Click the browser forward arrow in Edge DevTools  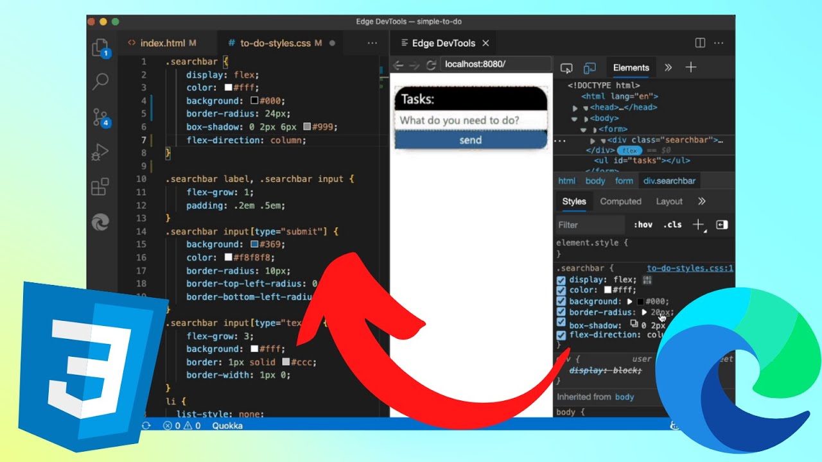[414, 65]
